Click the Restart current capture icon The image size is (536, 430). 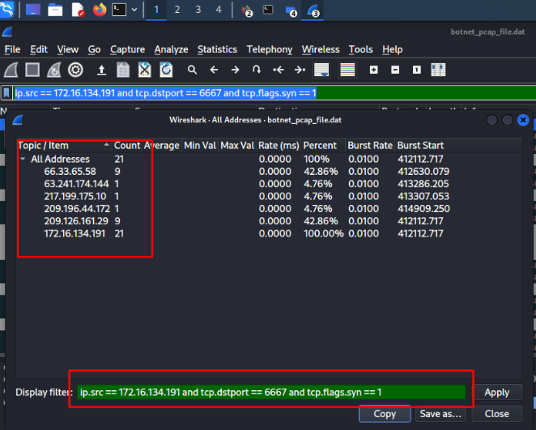click(x=54, y=70)
